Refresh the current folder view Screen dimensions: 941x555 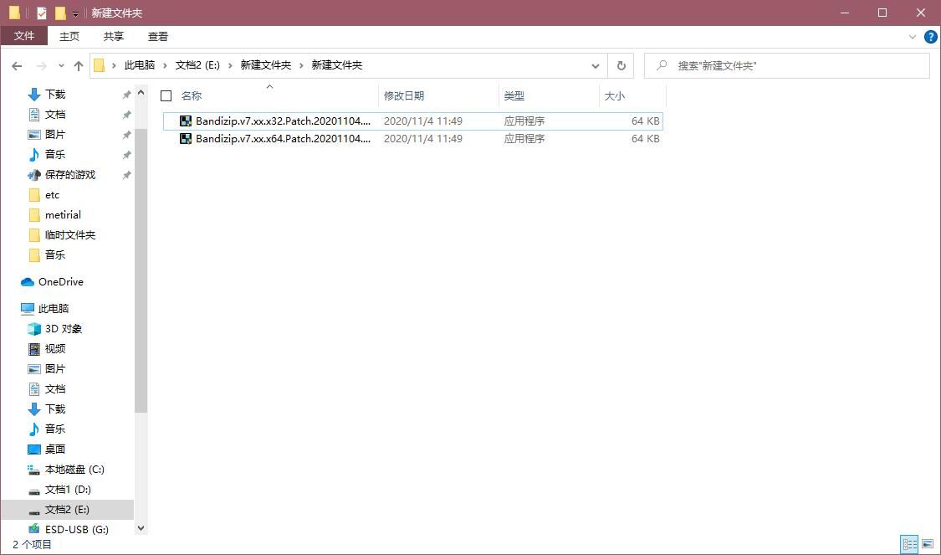pyautogui.click(x=621, y=65)
